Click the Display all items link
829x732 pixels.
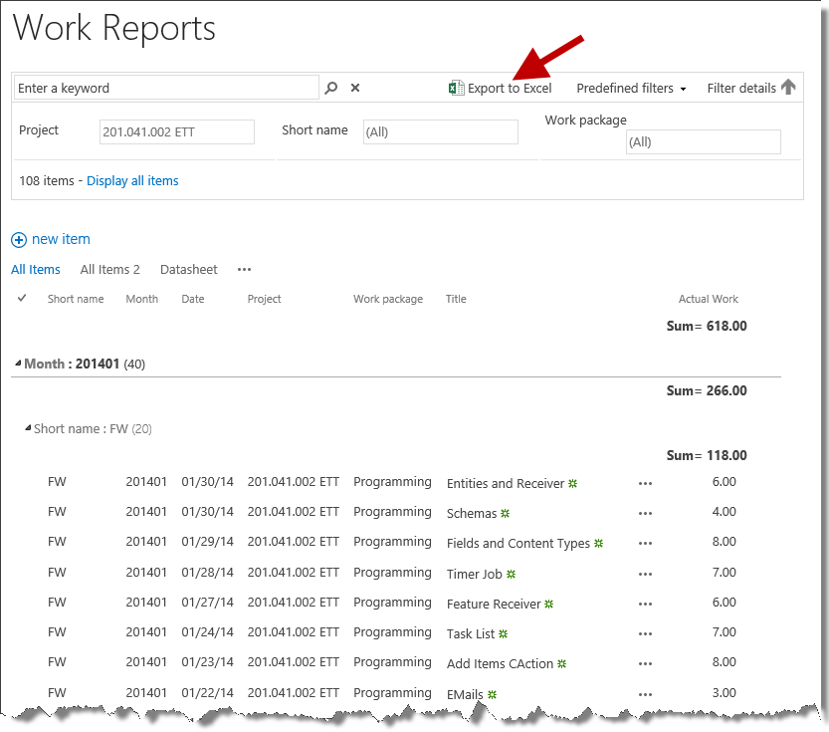pyautogui.click(x=132, y=181)
